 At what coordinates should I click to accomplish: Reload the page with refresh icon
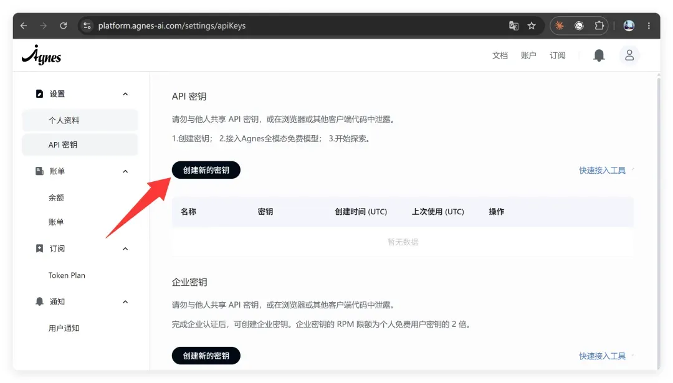[x=64, y=26]
